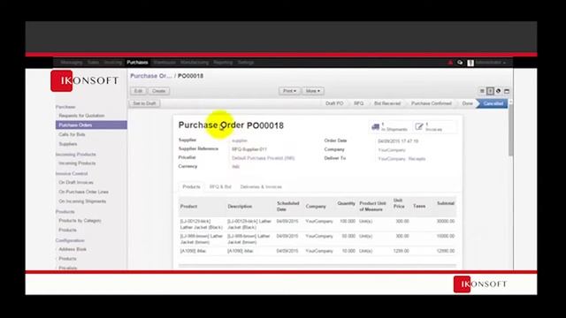The width and height of the screenshot is (566, 318).
Task: Switch to list view icon
Action: (482, 91)
